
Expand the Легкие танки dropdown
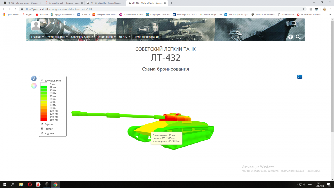(x=105, y=37)
